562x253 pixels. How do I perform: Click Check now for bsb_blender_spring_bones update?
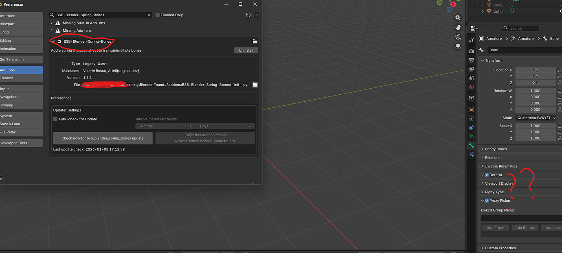coord(103,138)
